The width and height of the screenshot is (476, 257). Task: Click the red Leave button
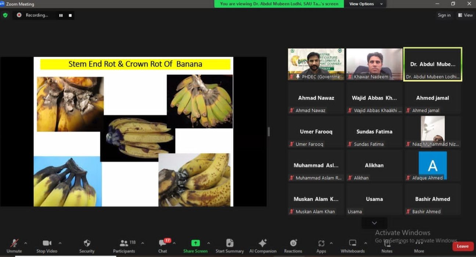tap(462, 246)
